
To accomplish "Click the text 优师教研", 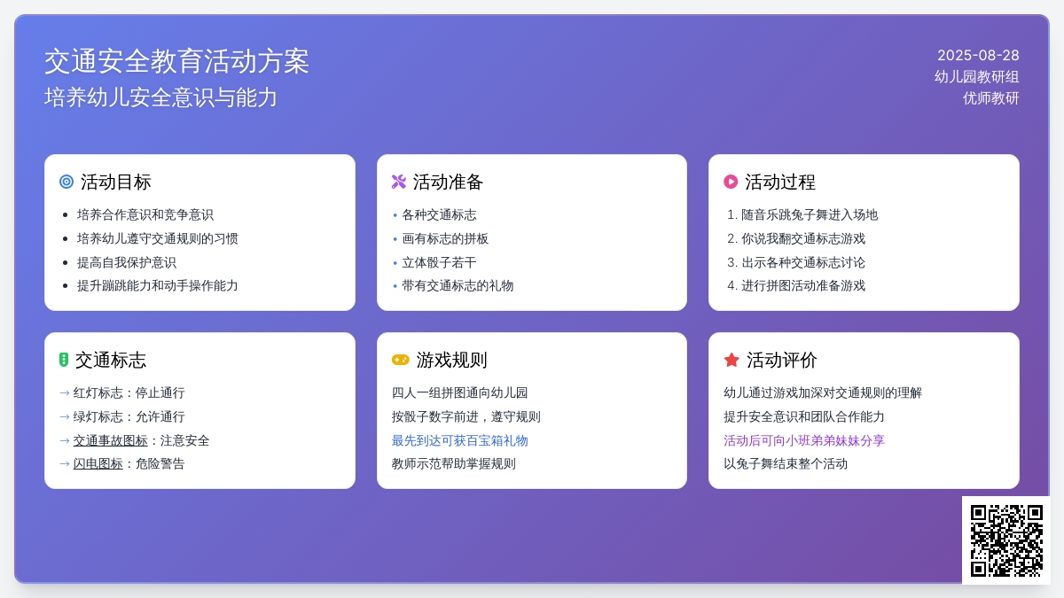I will click(x=991, y=97).
